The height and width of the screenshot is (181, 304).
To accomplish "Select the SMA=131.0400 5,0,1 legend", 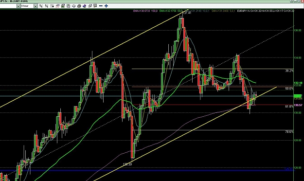I will (x=223, y=11).
